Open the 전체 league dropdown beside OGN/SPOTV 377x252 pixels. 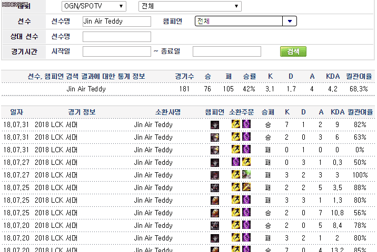pos(190,6)
